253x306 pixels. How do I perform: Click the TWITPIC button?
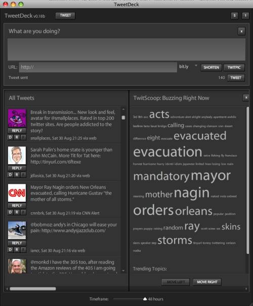234,67
